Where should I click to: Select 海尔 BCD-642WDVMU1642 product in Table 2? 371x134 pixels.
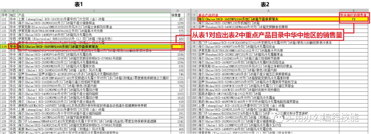(x=268, y=98)
